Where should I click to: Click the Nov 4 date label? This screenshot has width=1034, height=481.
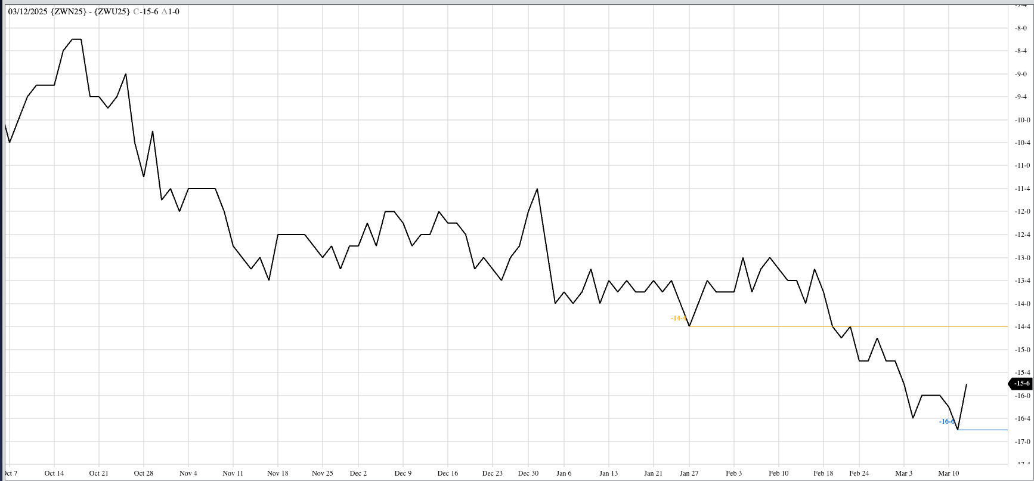coord(188,473)
